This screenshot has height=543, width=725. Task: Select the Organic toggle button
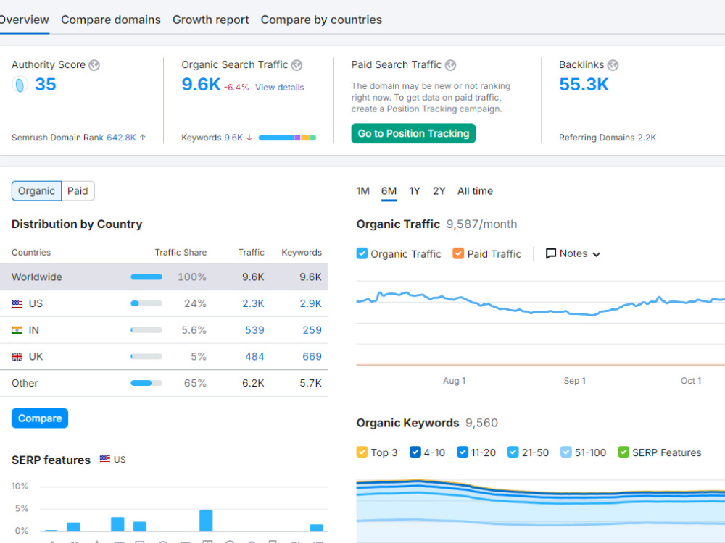click(x=36, y=190)
